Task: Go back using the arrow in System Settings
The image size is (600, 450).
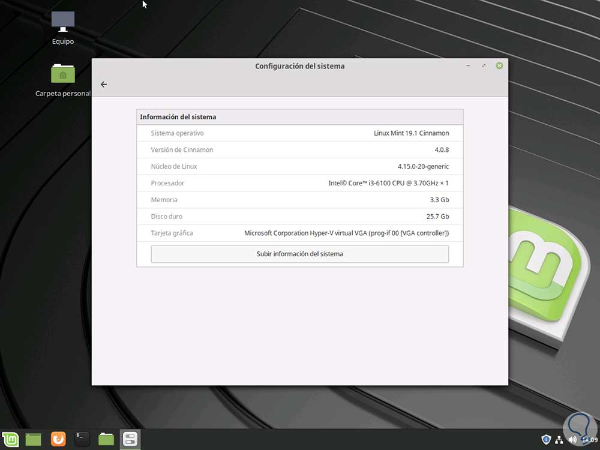Action: pyautogui.click(x=104, y=84)
